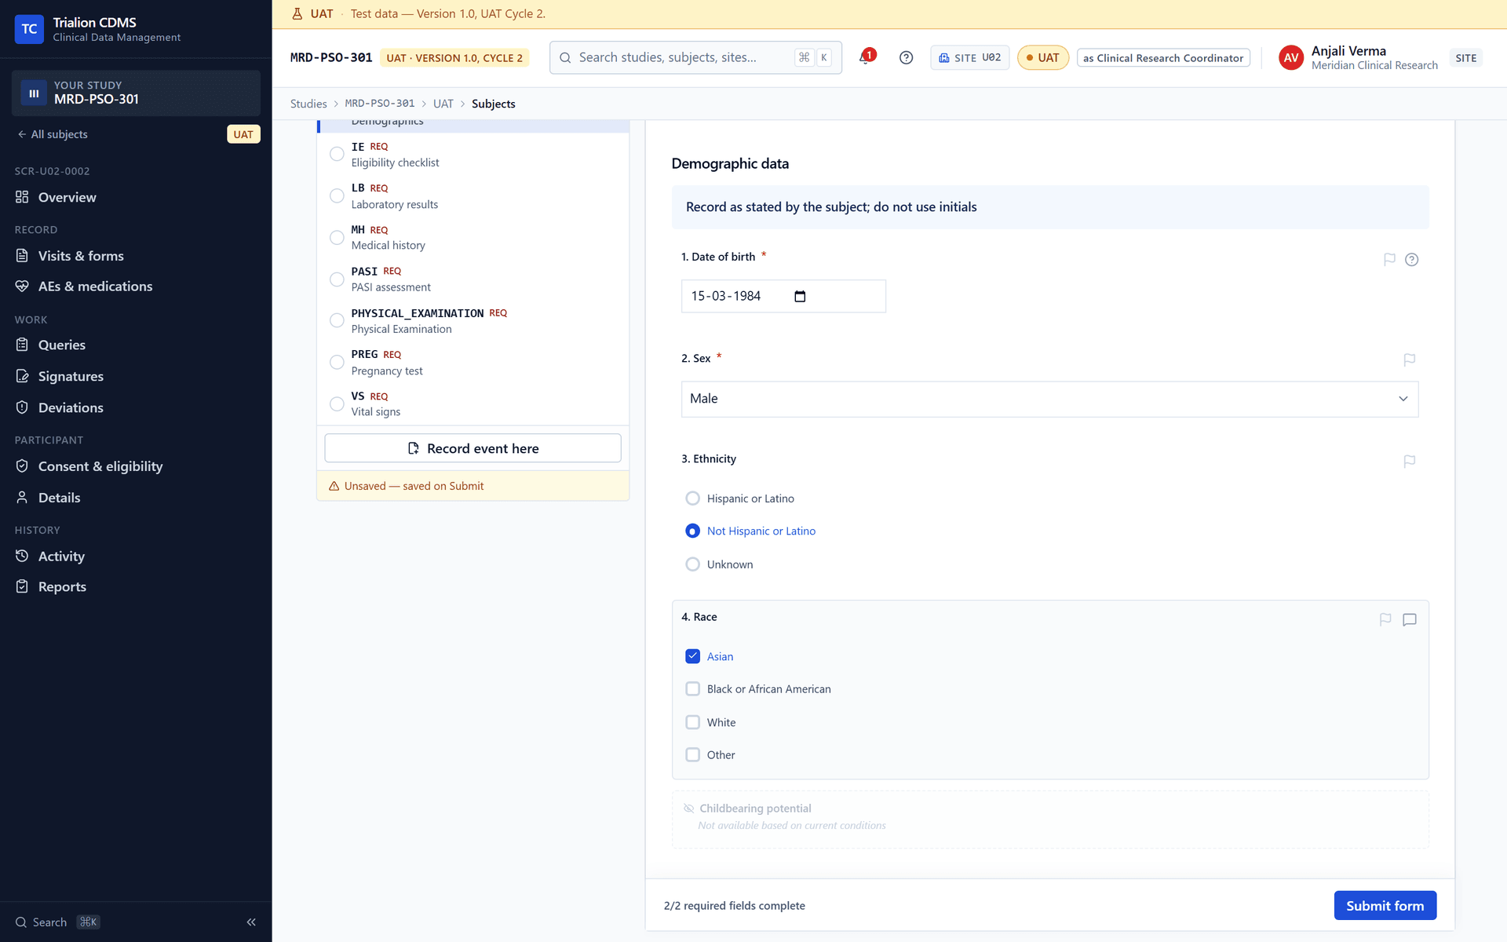This screenshot has width=1507, height=942.
Task: Expand the Sex dropdown showing Male
Action: pos(1049,399)
